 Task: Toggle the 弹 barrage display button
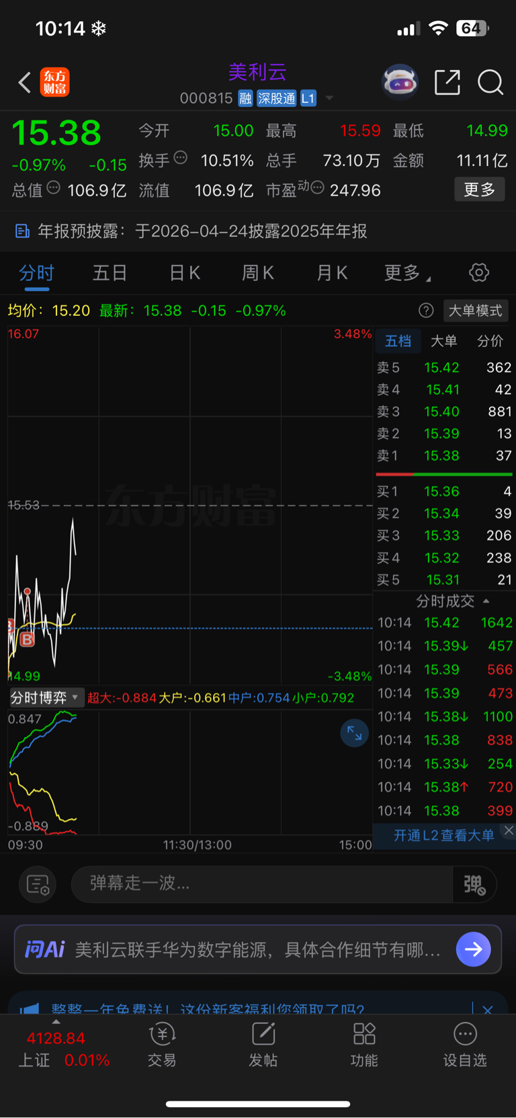[474, 885]
